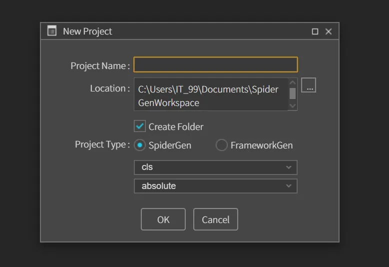The image size is (389, 267).
Task: Click the Location scrollbar thumb
Action: (x=293, y=93)
